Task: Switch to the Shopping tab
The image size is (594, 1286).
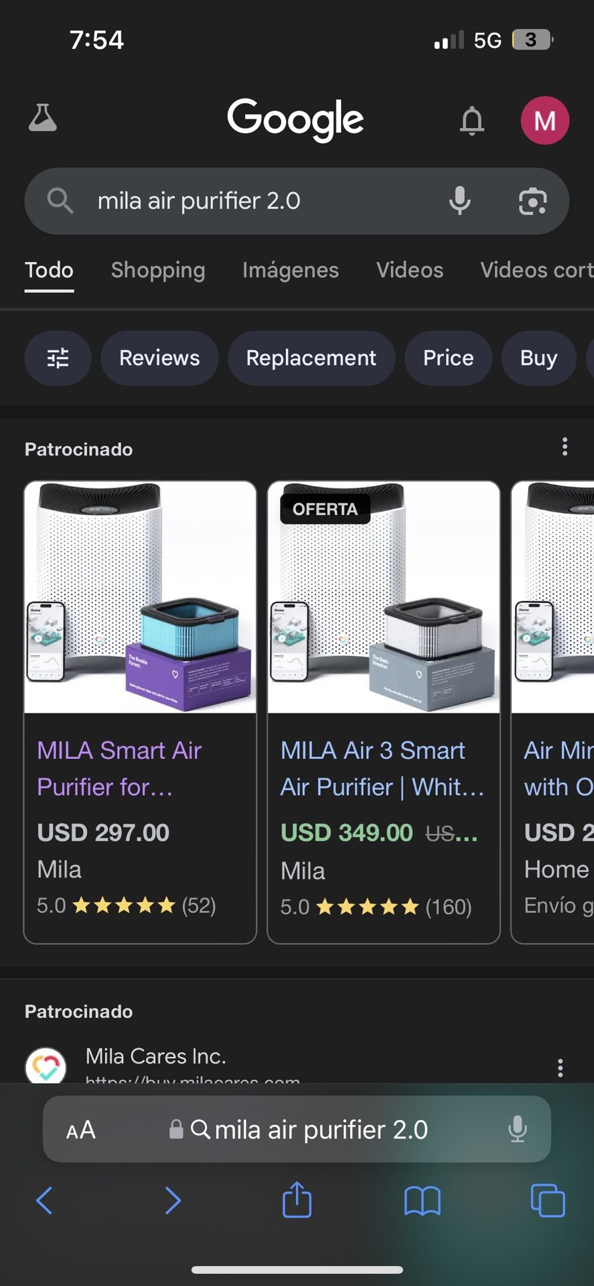Action: coord(158,270)
